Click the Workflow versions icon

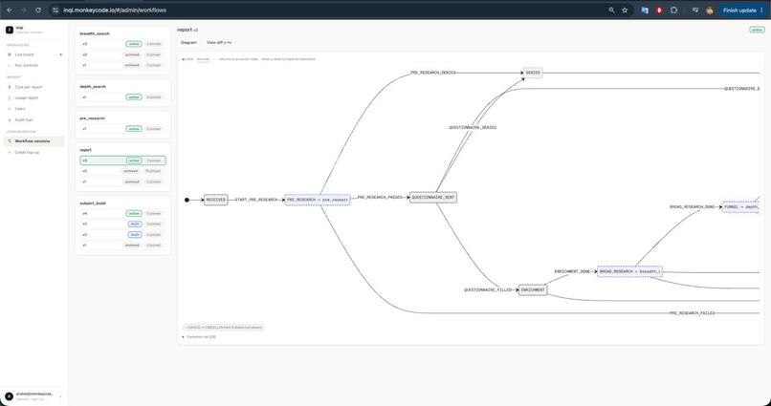[10, 140]
